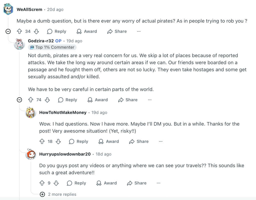Give an Award to WeAllScrem's comment

[87, 31]
